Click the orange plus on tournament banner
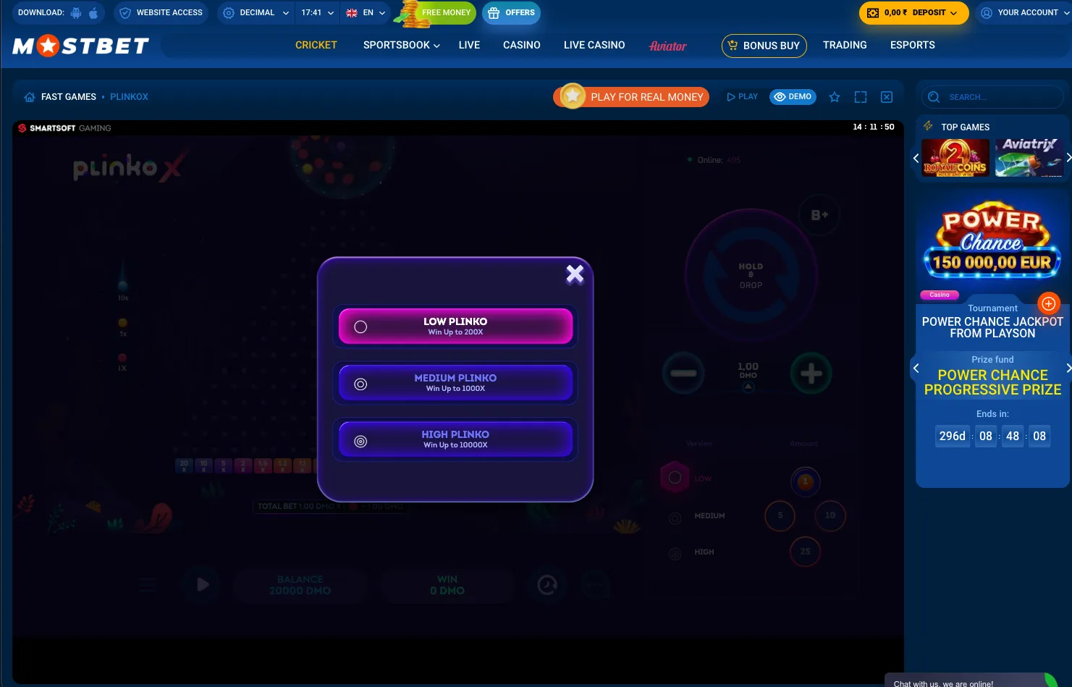This screenshot has width=1072, height=687. pos(1049,304)
